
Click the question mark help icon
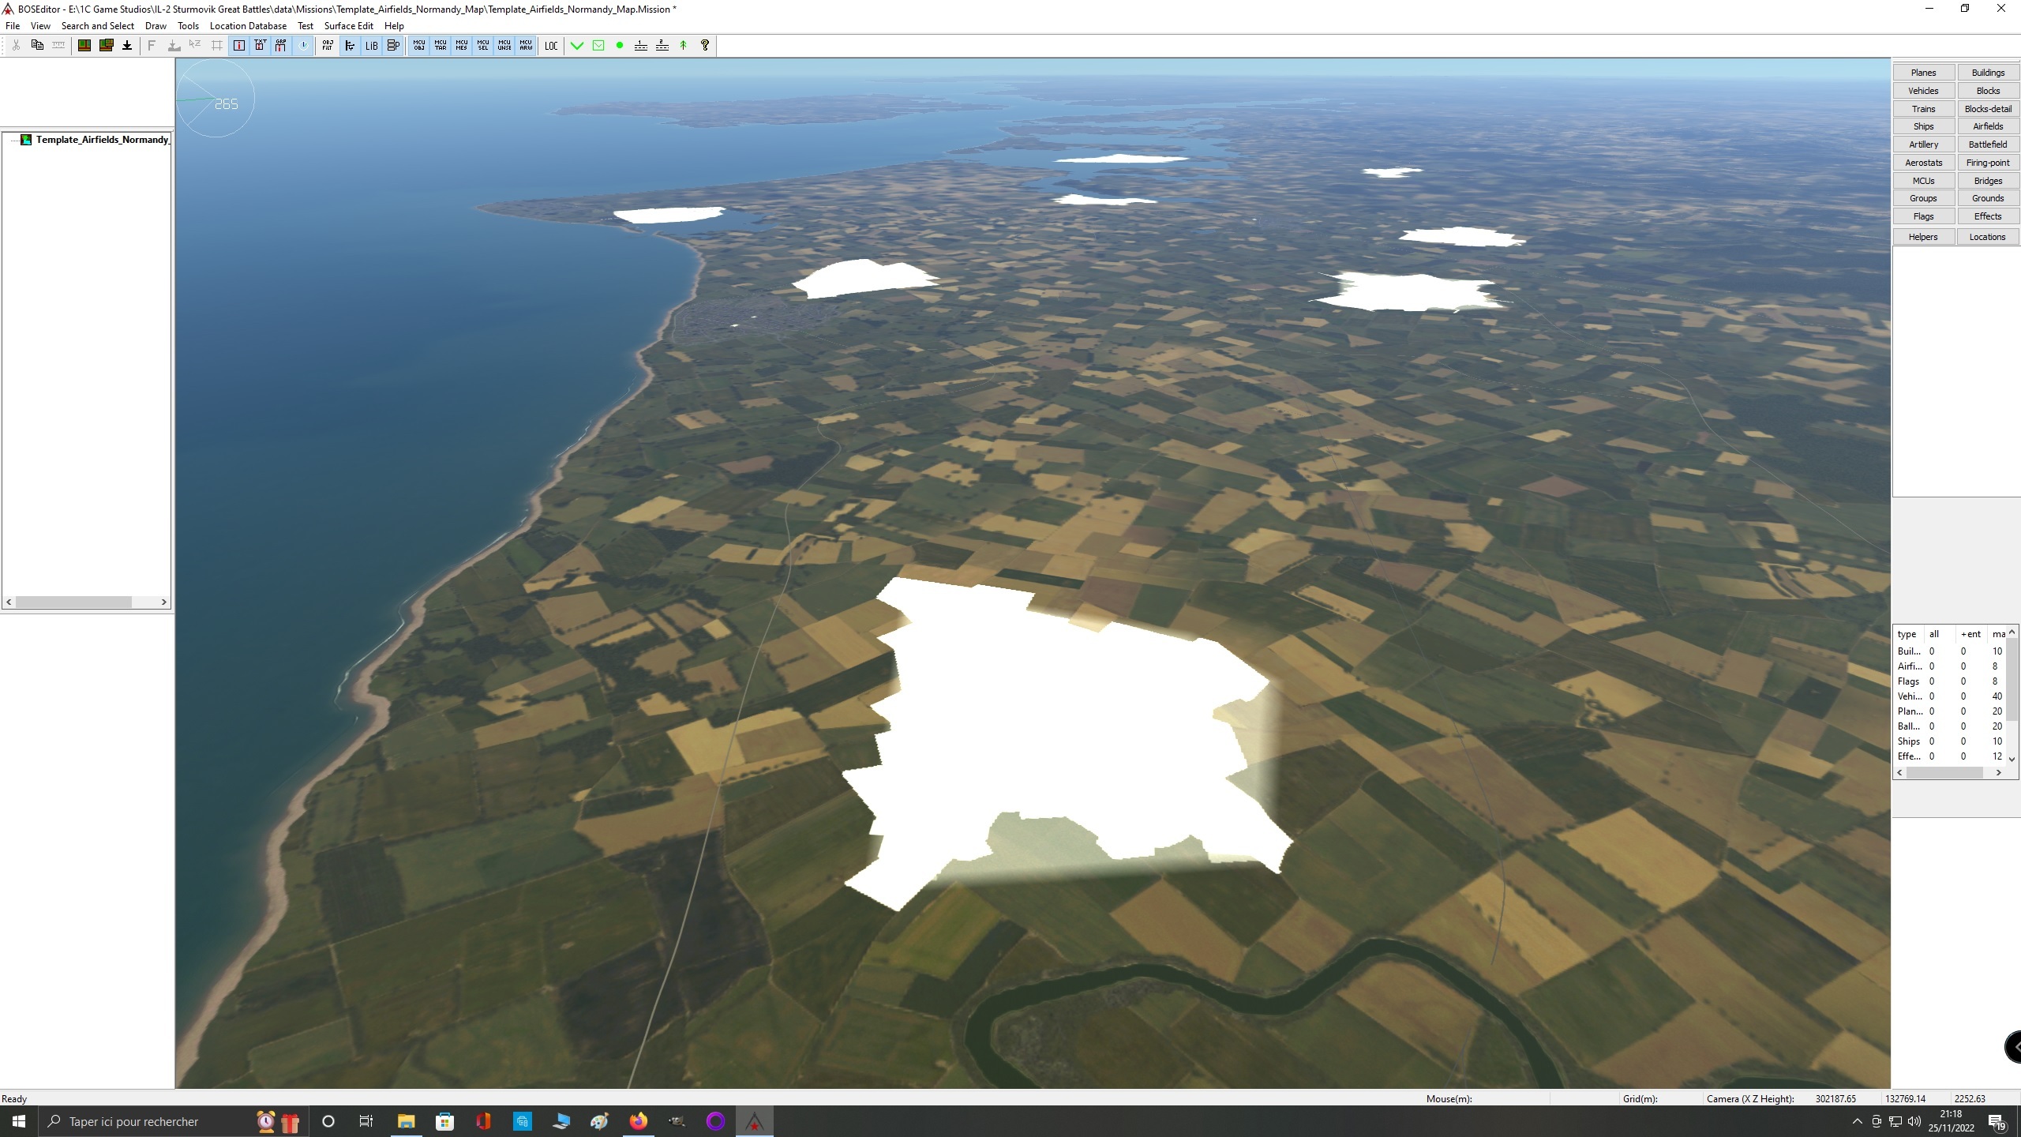tap(705, 45)
